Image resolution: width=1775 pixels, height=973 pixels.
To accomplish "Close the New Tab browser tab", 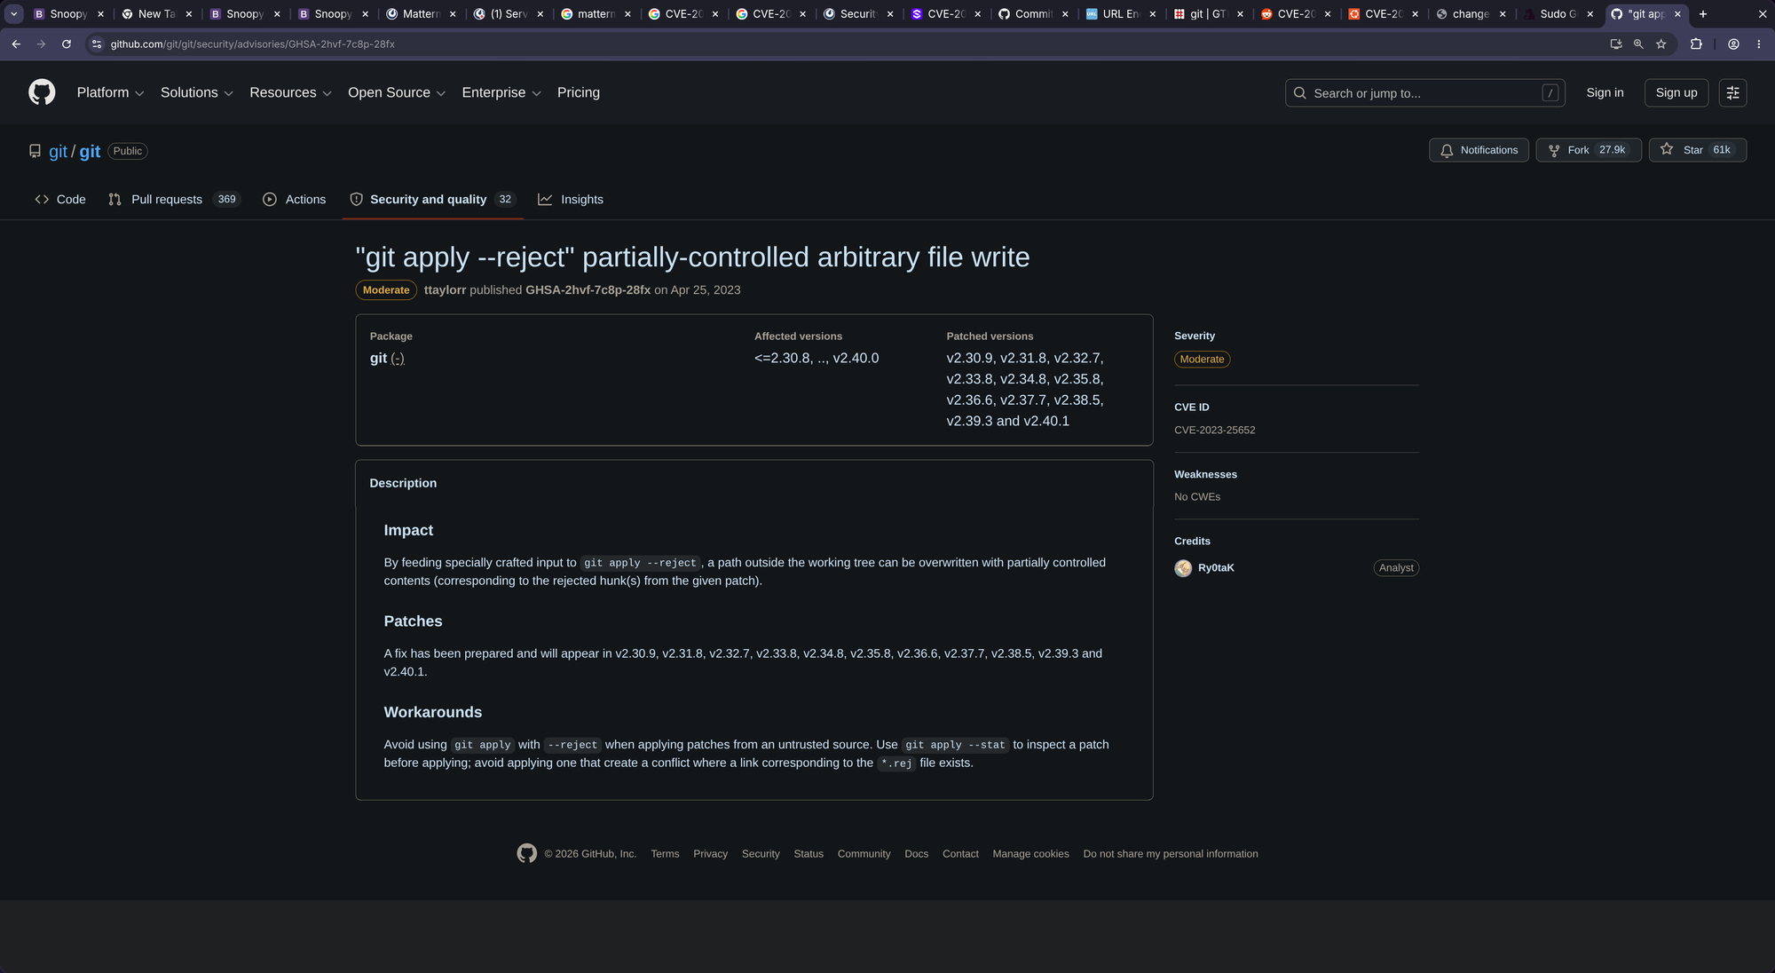I will pyautogui.click(x=189, y=14).
